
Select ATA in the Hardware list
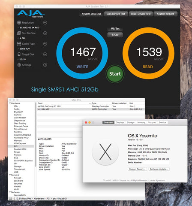pyautogui.click(x=16, y=106)
